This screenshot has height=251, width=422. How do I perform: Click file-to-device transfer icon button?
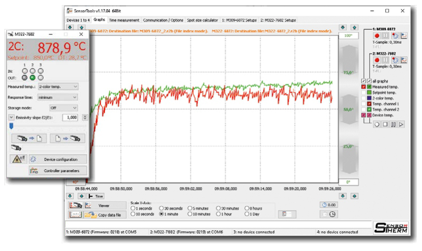(67, 138)
